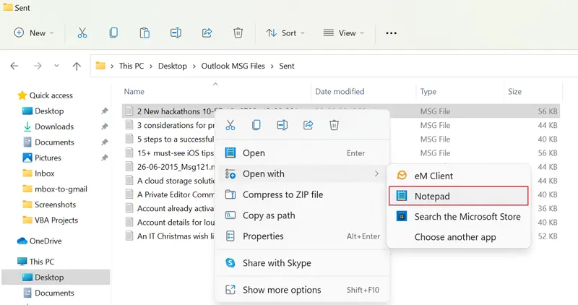This screenshot has width=578, height=305.
Task: Choose Compress to ZIP file
Action: [x=302, y=194]
